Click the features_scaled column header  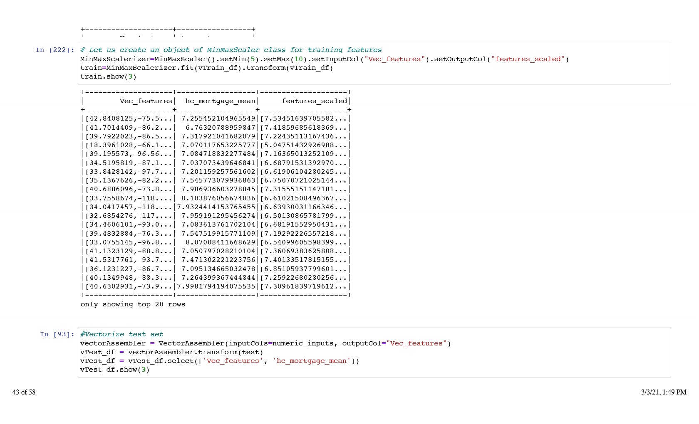coord(314,101)
